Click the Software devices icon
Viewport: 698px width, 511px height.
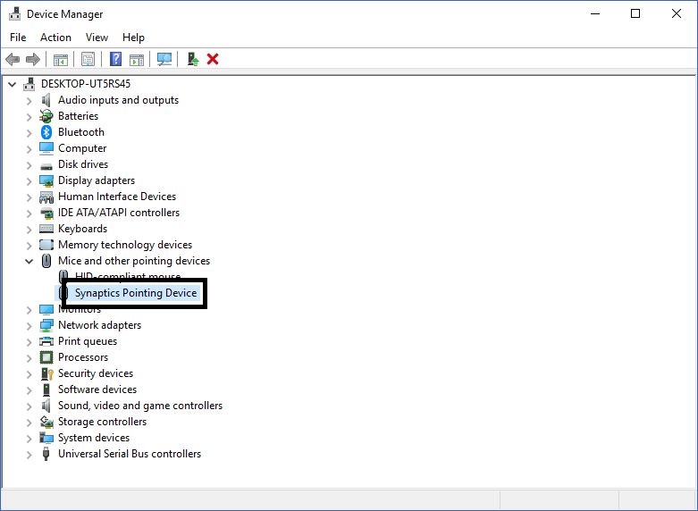[46, 390]
